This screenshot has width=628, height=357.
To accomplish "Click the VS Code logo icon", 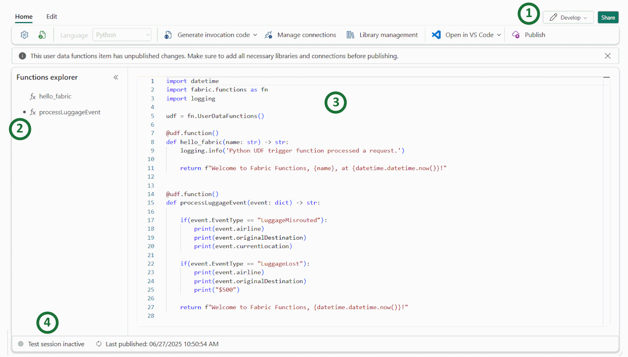I will click(436, 35).
